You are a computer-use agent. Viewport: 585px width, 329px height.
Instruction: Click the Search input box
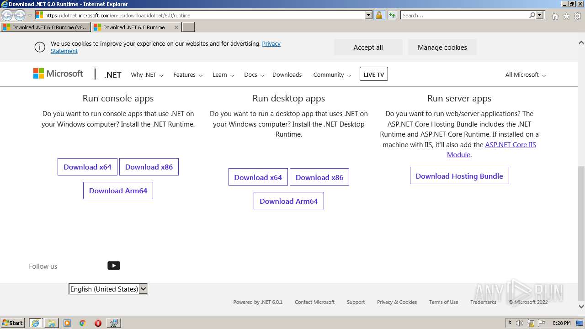[464, 15]
